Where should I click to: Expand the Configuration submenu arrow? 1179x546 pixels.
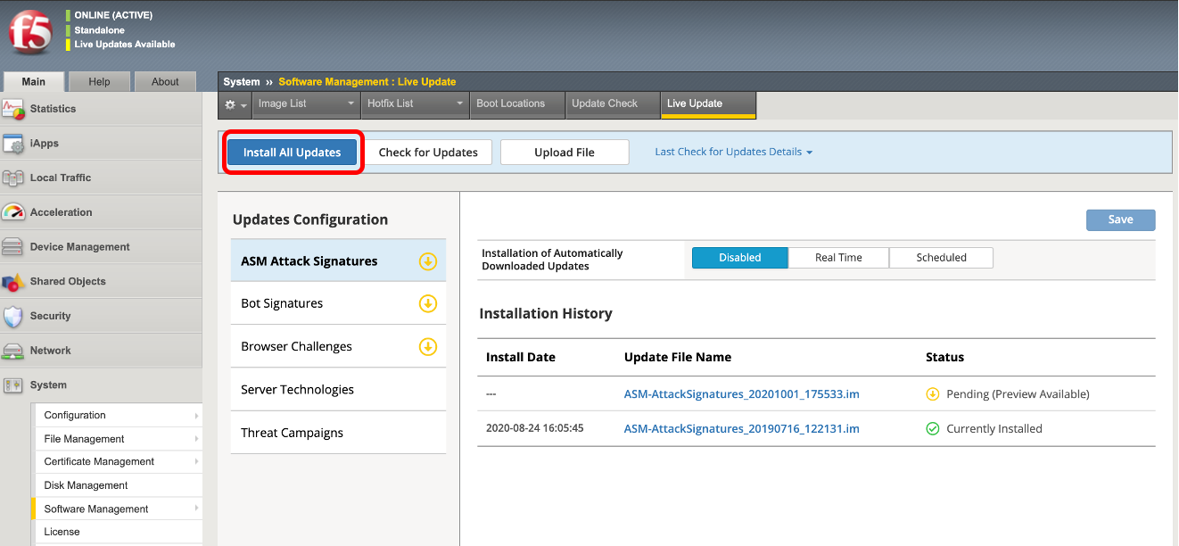pyautogui.click(x=196, y=416)
